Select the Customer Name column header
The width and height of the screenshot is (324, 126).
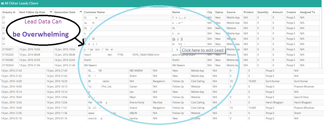(94, 12)
